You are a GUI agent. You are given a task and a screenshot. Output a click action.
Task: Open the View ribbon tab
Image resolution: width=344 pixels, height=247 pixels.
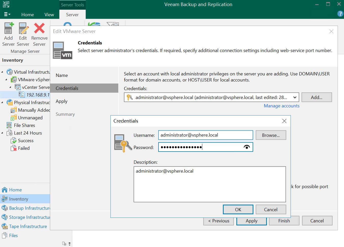(49, 14)
